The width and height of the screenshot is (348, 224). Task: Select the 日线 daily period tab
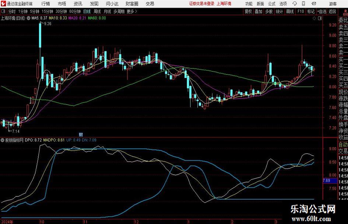point(87,11)
